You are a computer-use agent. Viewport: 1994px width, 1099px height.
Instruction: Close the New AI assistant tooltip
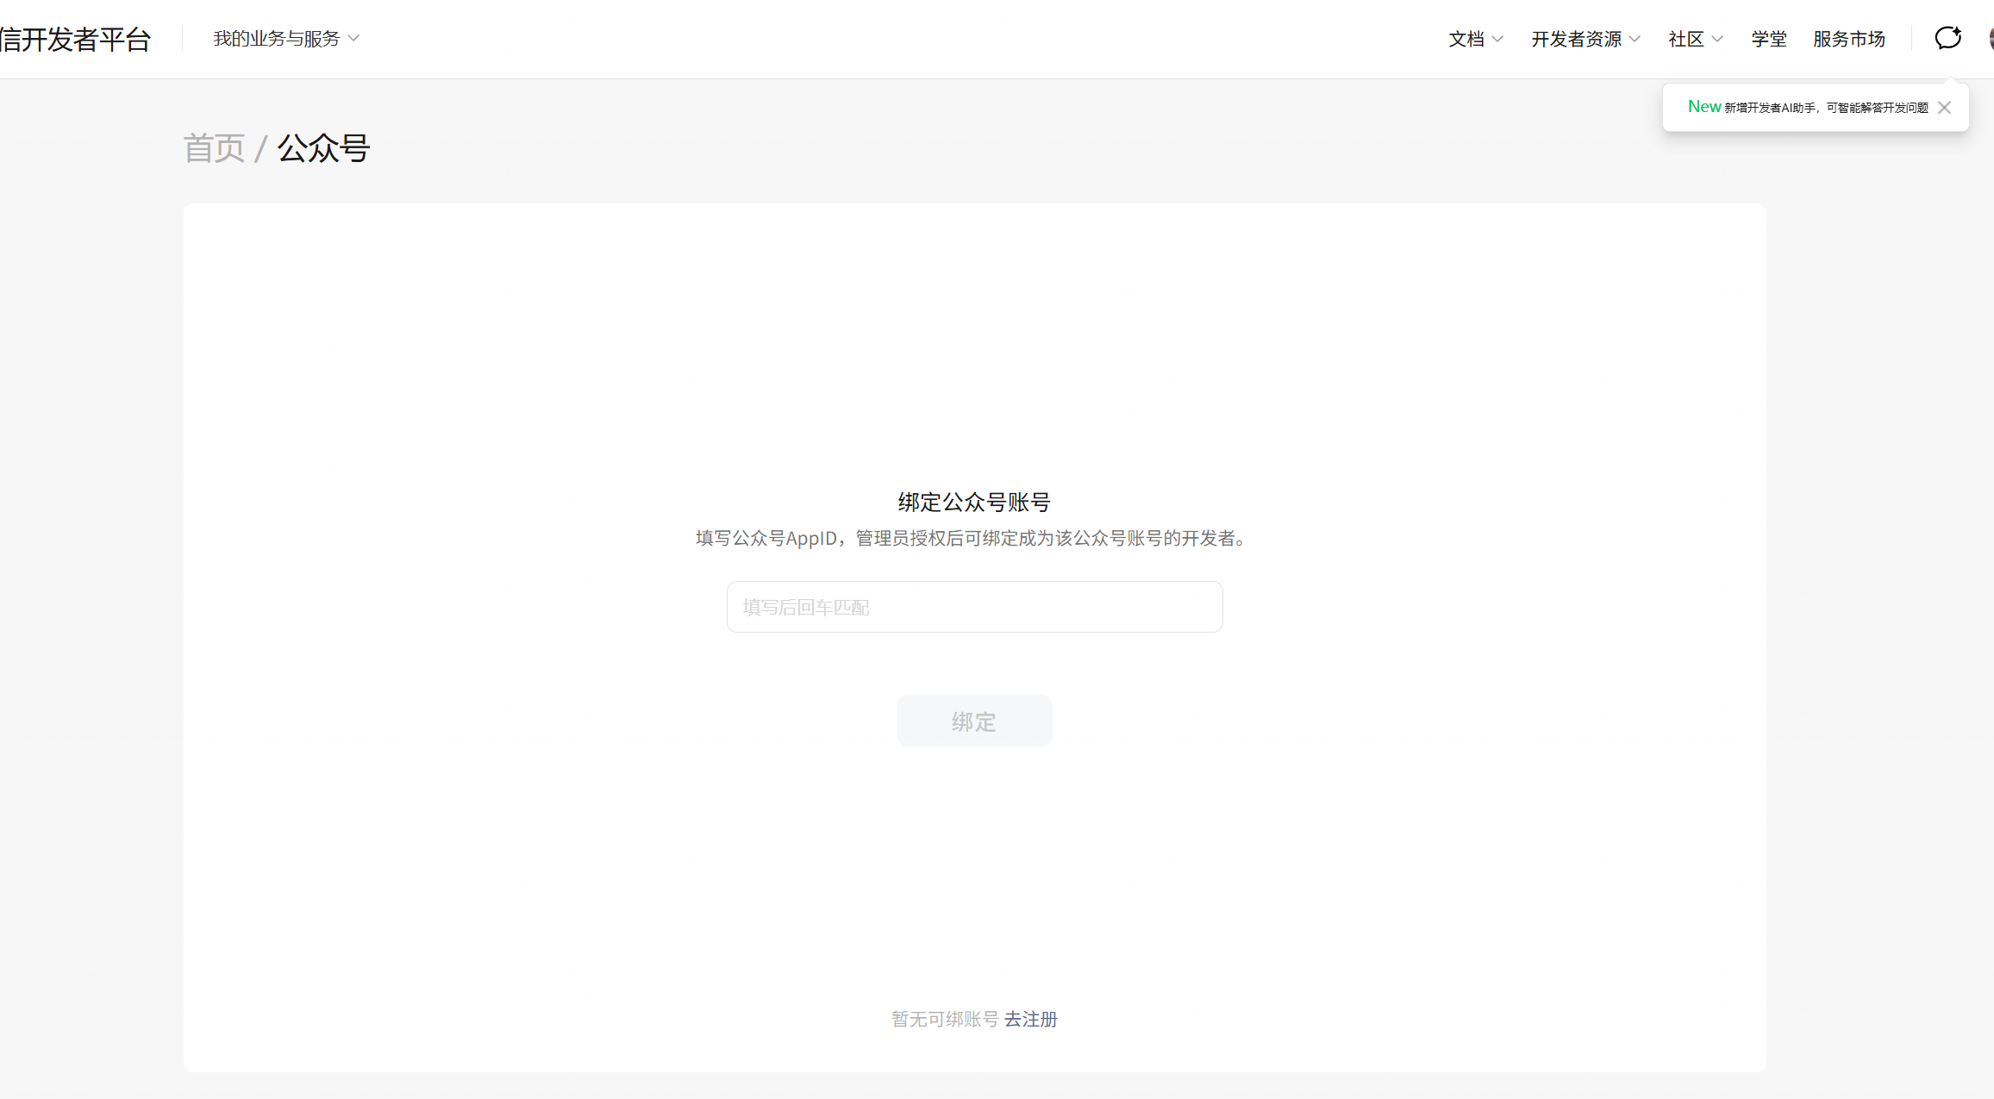tap(1944, 108)
